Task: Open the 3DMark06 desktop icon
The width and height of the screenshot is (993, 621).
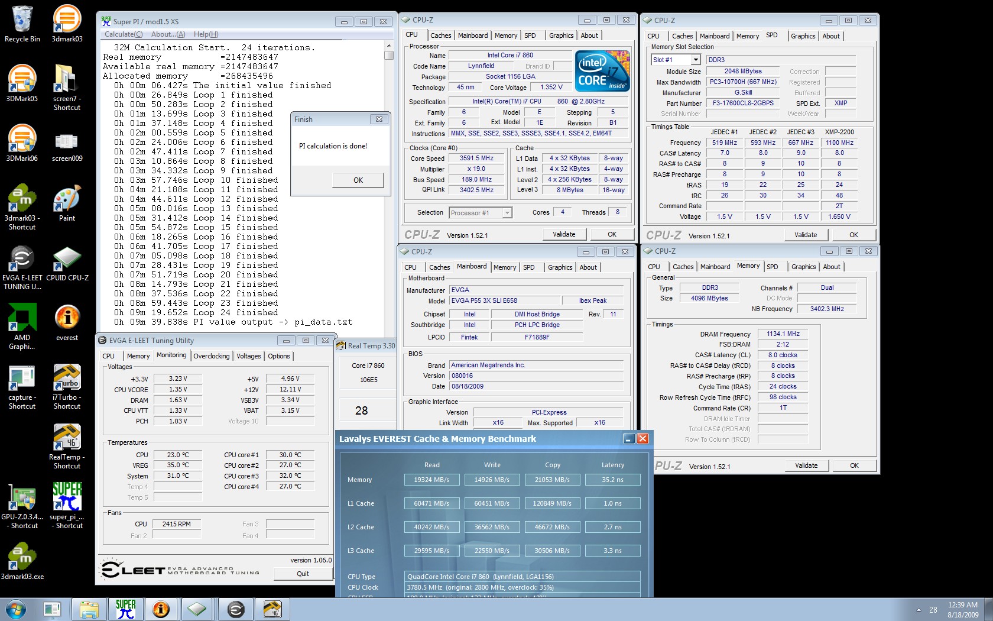Action: (x=22, y=143)
